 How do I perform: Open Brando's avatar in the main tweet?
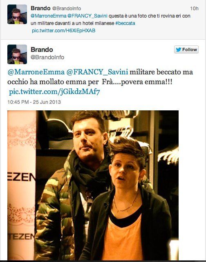click(x=17, y=54)
